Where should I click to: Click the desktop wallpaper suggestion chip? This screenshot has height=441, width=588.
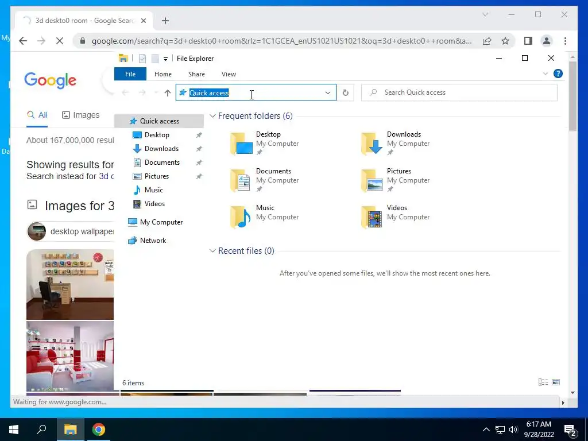pos(71,231)
